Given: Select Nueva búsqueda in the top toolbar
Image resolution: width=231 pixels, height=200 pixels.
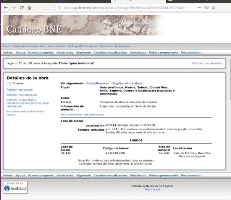Looking at the screenshot, I should coord(41,52).
